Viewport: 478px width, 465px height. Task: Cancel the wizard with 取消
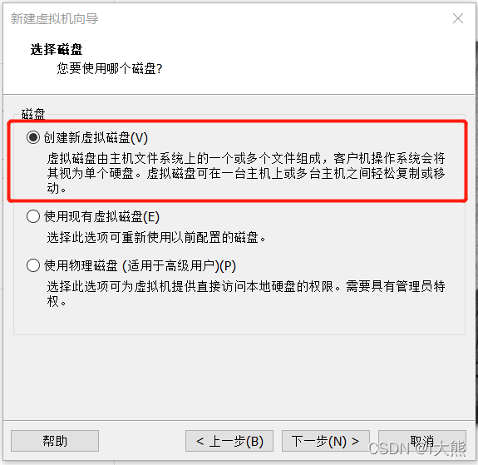pos(422,441)
